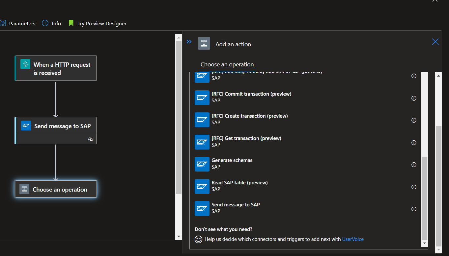Click SAP icon beside Commit transaction
Screen dimensions: 449x256
202,98
